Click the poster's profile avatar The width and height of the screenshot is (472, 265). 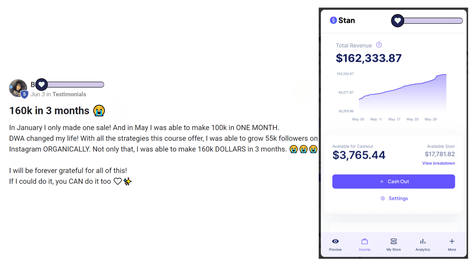(18, 88)
